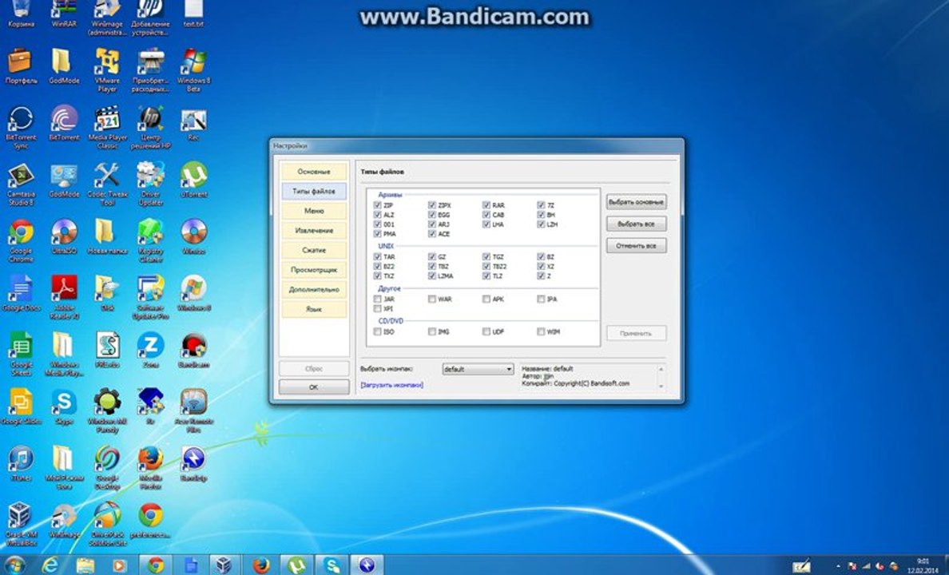Select the UltraISO desktop icon
The height and width of the screenshot is (575, 949).
point(64,236)
